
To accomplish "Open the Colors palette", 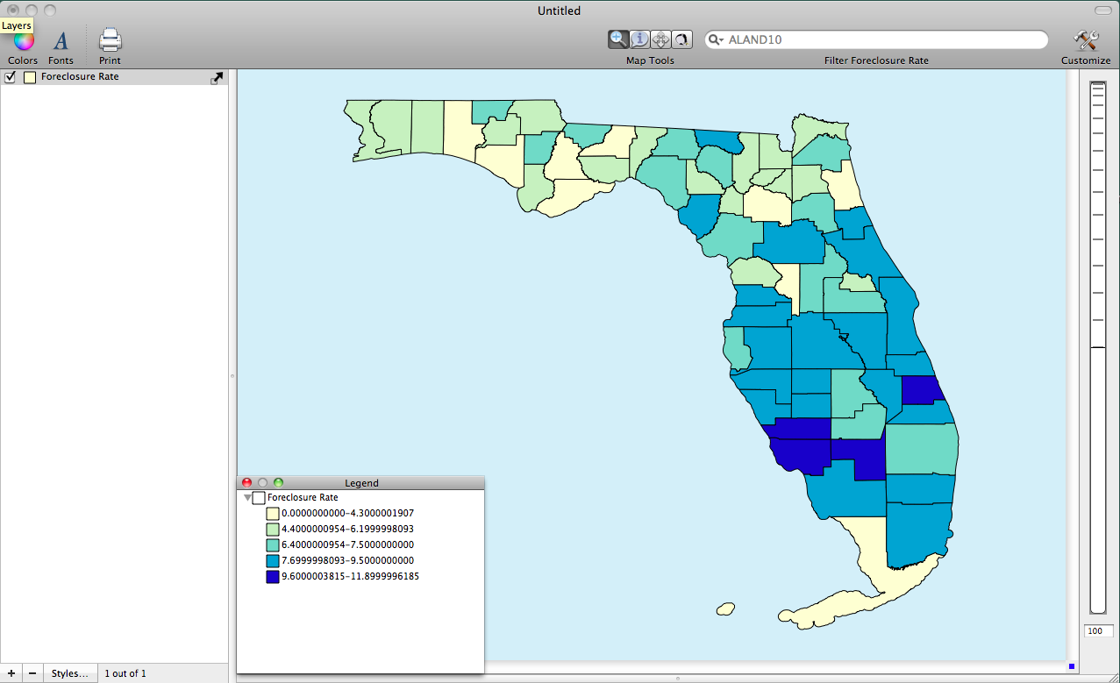I will pyautogui.click(x=23, y=41).
